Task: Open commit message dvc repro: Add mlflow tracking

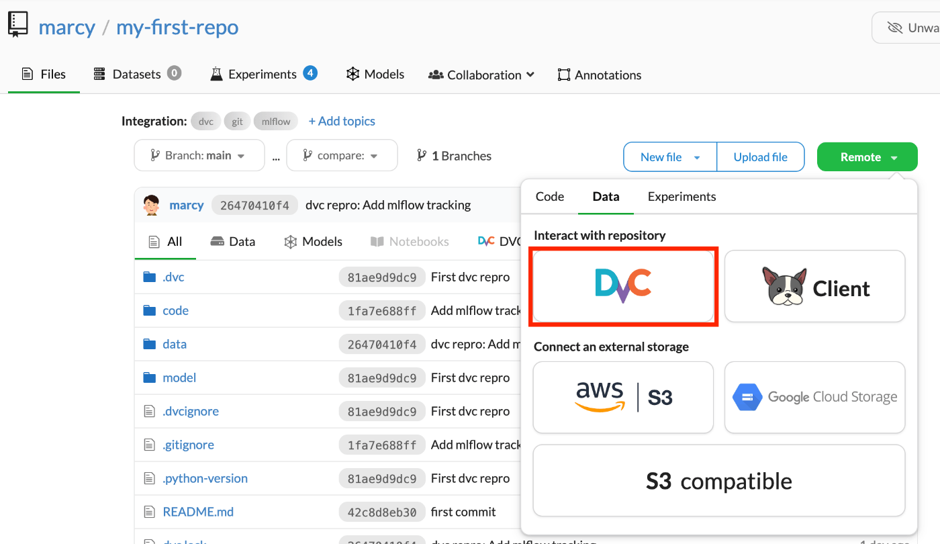Action: pos(388,205)
